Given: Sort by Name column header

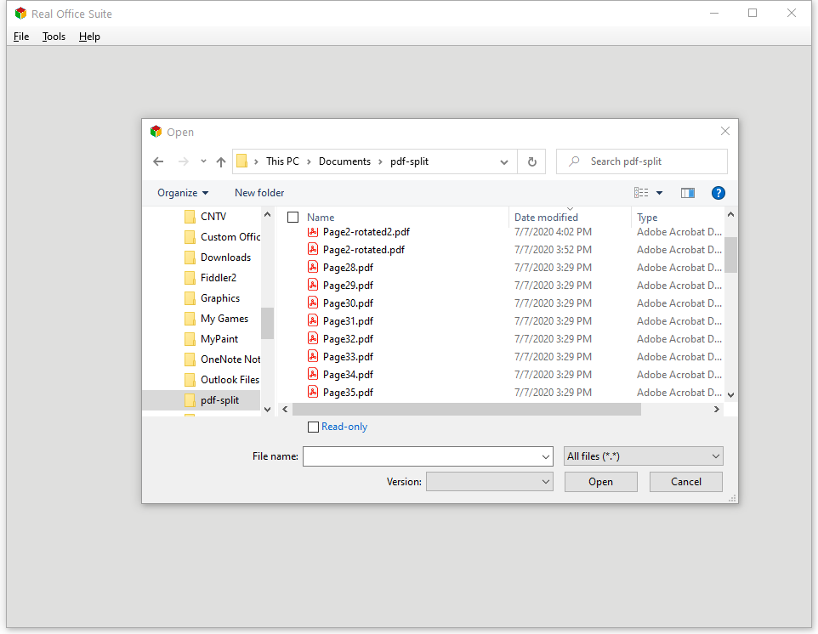Looking at the screenshot, I should (321, 218).
